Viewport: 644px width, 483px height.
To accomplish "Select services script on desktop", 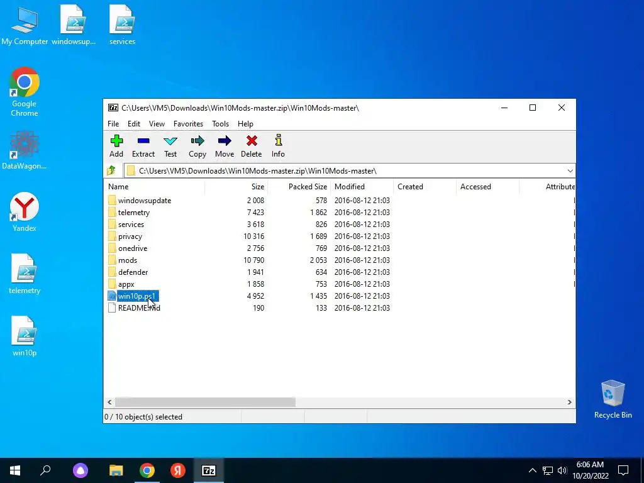I will (x=122, y=25).
